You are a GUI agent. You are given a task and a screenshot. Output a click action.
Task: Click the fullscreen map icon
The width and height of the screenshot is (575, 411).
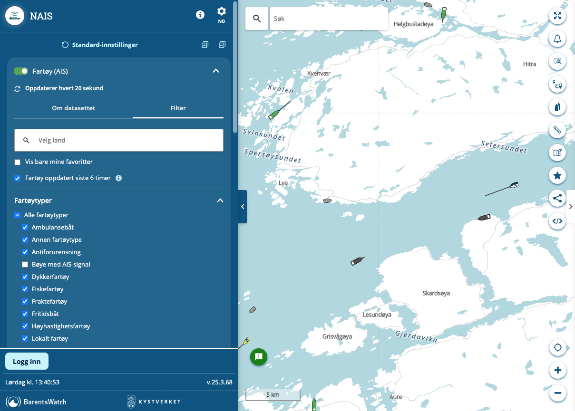click(557, 16)
